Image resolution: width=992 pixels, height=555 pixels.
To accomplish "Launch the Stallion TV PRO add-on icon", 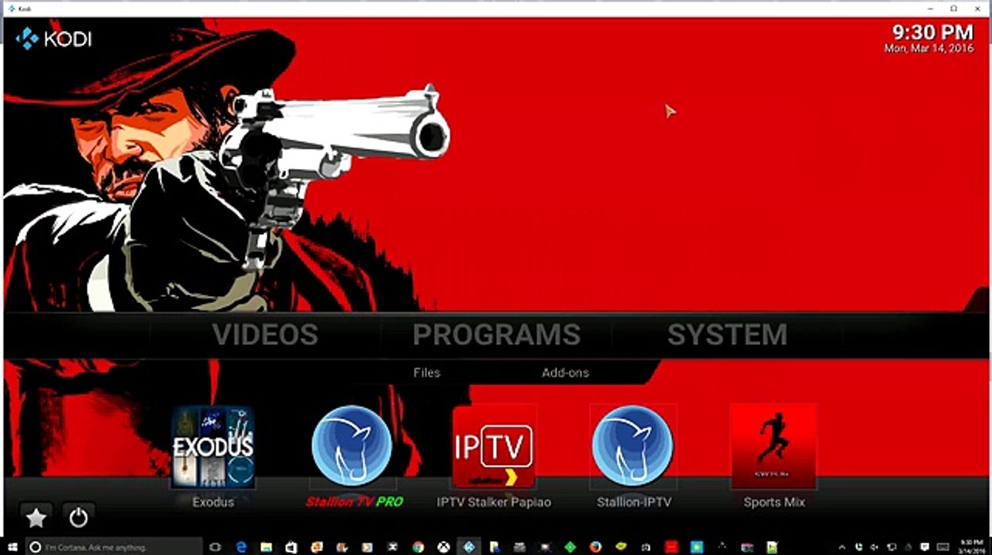I will click(x=352, y=446).
